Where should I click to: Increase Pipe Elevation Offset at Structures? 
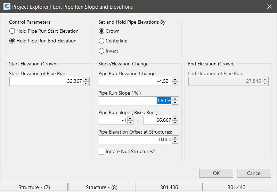tap(175, 138)
